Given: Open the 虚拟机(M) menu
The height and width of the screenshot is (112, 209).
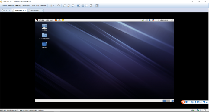Looking at the screenshot, I should click(26, 5).
